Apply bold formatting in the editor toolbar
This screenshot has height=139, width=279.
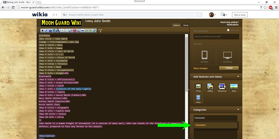click(x=42, y=31)
